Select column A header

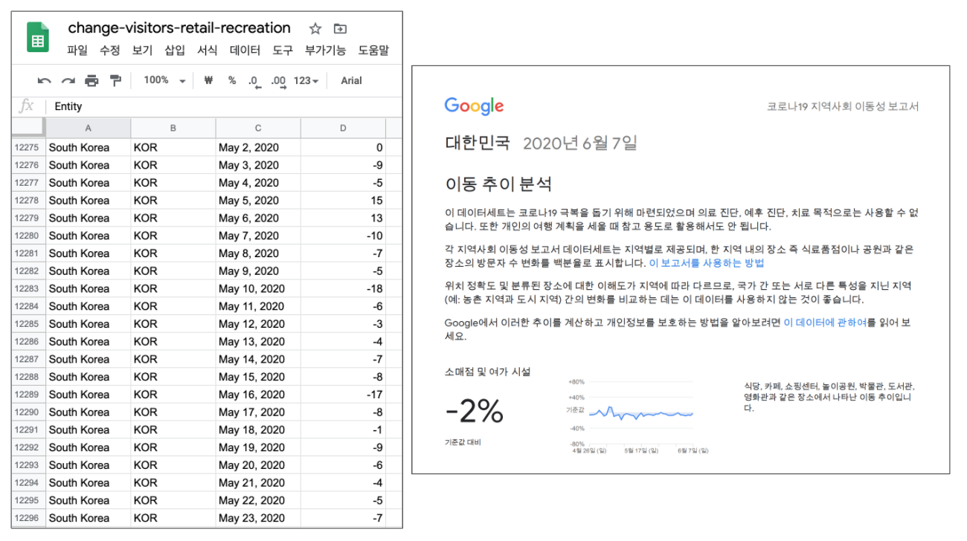click(89, 129)
